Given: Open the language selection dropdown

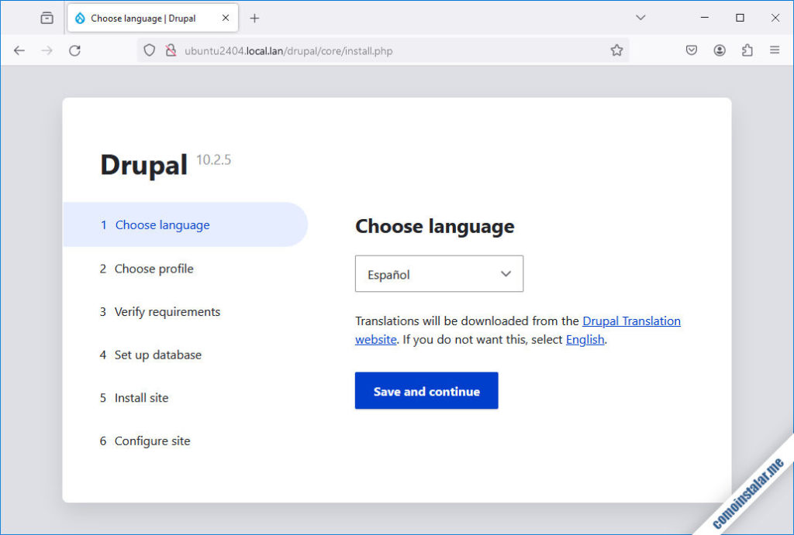Looking at the screenshot, I should point(439,274).
